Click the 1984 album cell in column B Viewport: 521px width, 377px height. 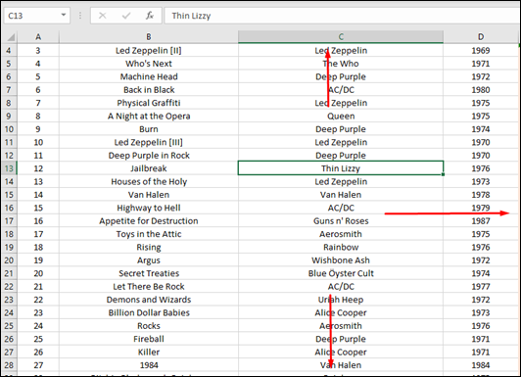click(x=149, y=365)
